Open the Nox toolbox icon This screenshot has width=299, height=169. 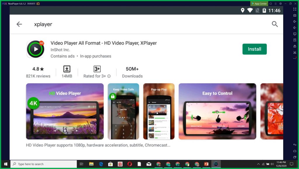(295, 46)
